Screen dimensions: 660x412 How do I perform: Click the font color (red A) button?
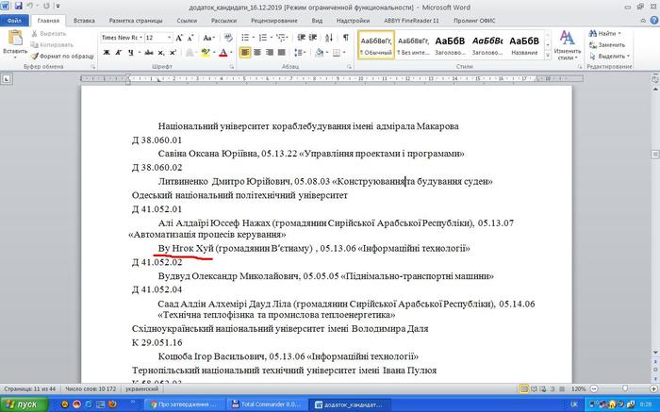coord(223,53)
